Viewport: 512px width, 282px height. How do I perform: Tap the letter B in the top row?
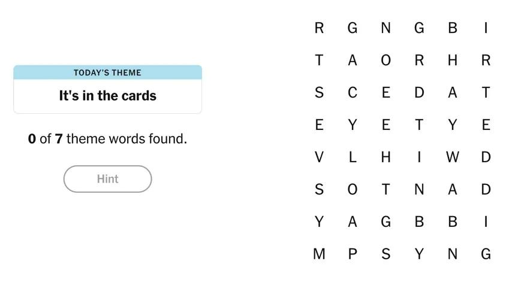tap(453, 28)
